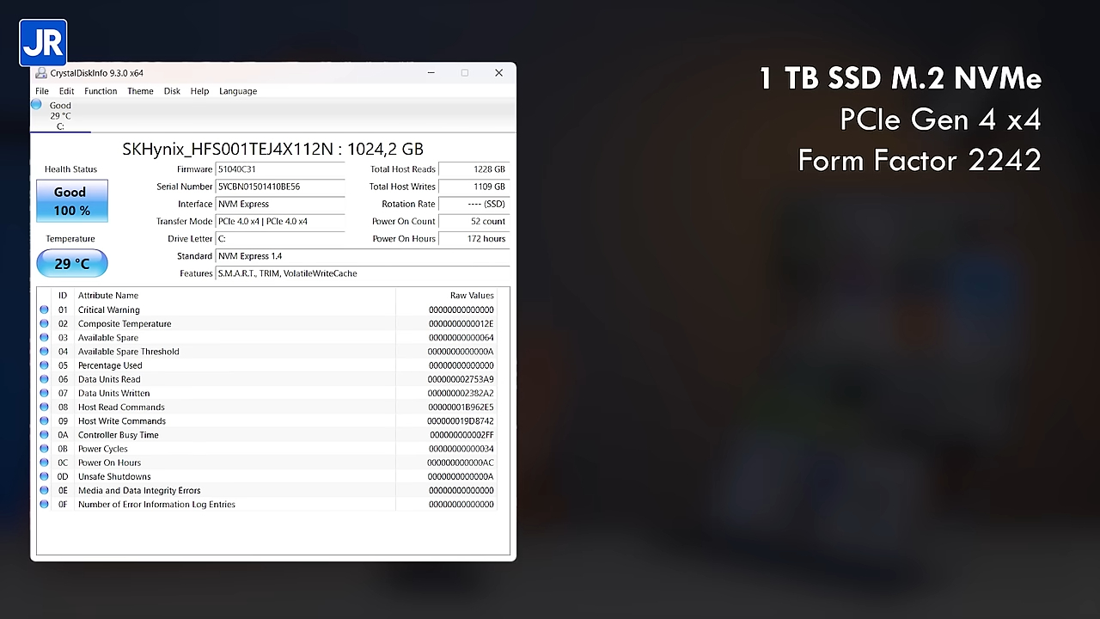1100x619 pixels.
Task: Select the "Available Spare Threshold" attribute name
Action: (129, 352)
